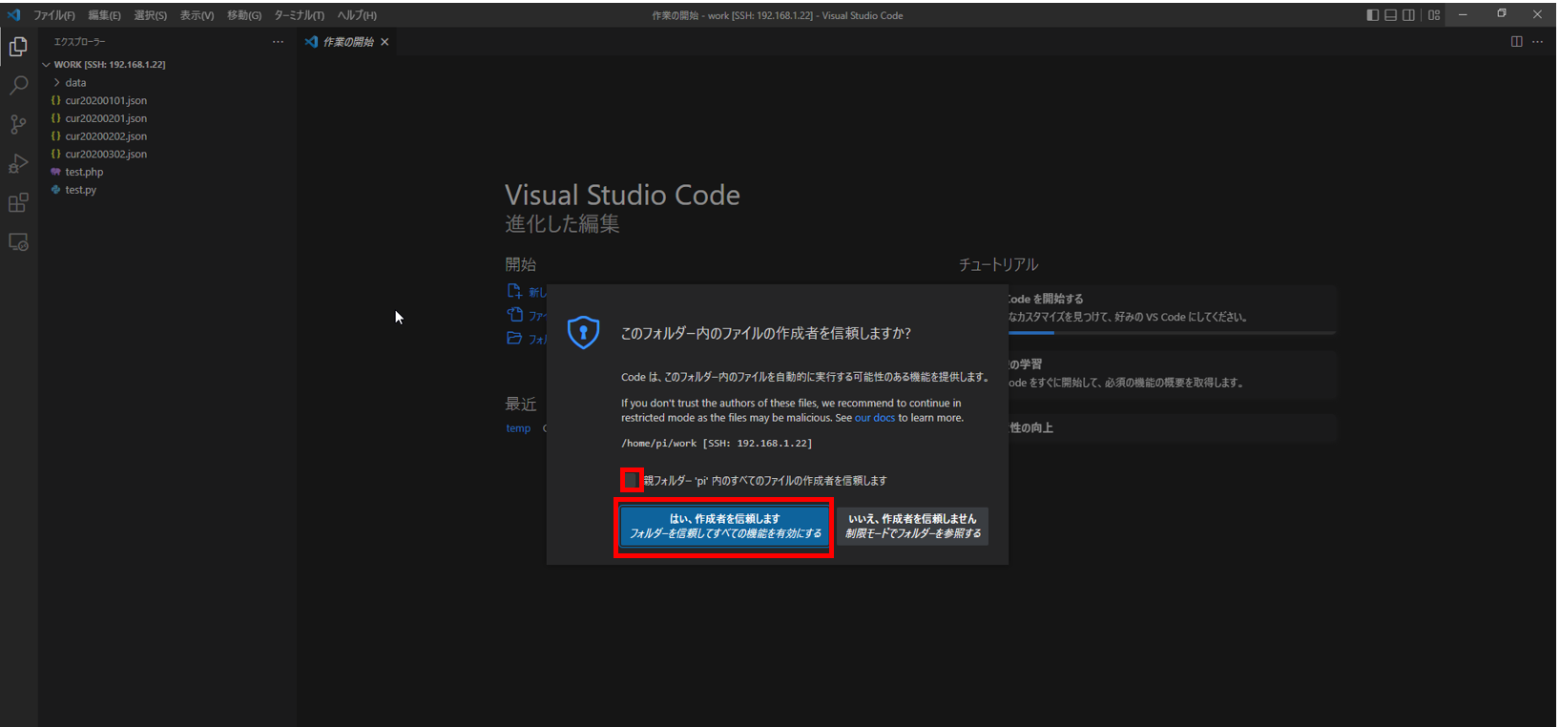Open the 生産性の向上 tutorial card

tap(1172, 427)
